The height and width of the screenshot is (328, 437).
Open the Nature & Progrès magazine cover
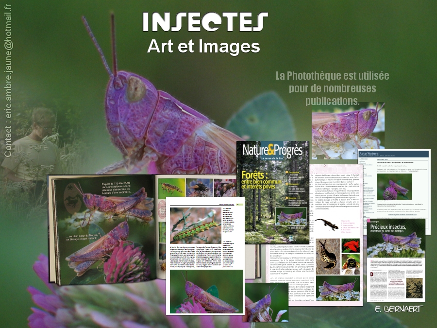[x=273, y=192]
